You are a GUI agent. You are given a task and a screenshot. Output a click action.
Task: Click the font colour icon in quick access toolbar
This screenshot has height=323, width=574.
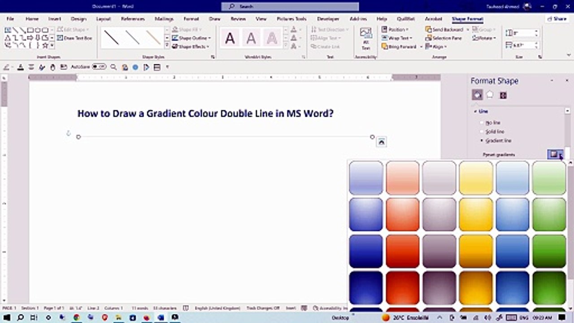click(x=20, y=67)
